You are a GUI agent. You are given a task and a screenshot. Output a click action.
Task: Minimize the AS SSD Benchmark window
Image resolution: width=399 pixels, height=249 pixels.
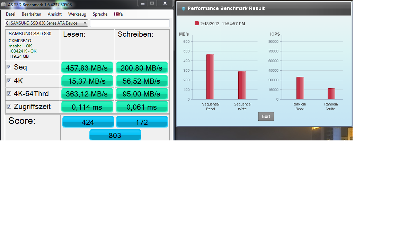143,3
